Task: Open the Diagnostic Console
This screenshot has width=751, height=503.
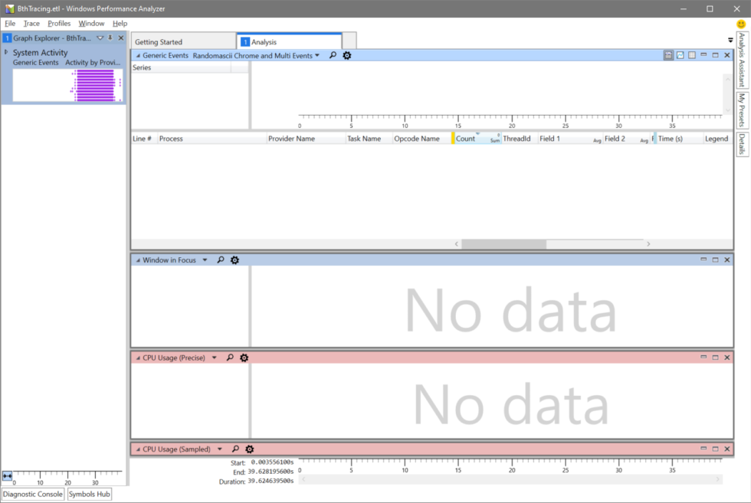Action: point(32,495)
